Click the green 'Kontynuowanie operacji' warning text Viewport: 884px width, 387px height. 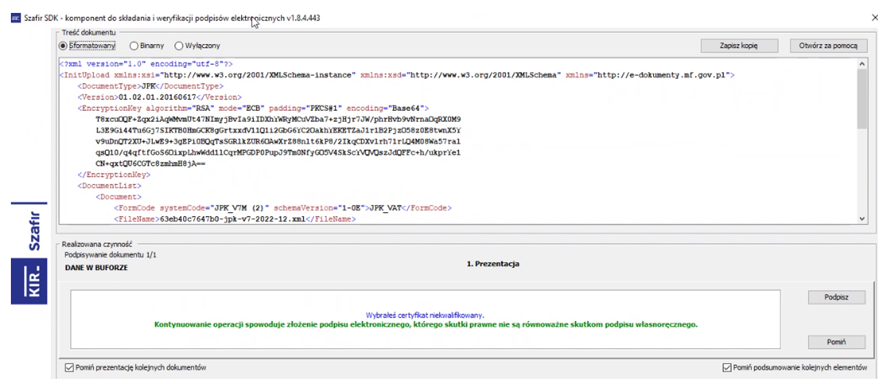pyautogui.click(x=426, y=324)
